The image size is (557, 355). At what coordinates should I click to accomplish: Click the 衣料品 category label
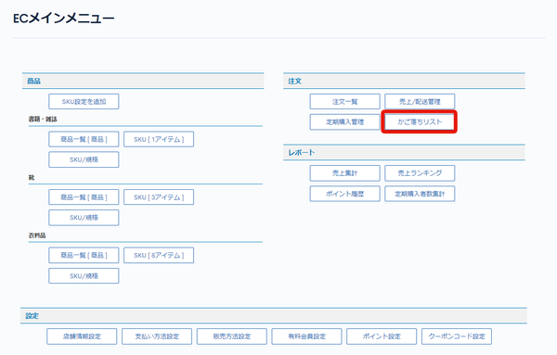click(x=37, y=235)
